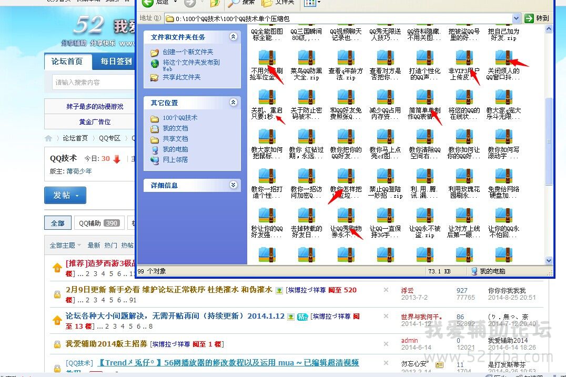Collapse the 其它位置 panel chevron
This screenshot has height=377, width=566.
click(233, 102)
